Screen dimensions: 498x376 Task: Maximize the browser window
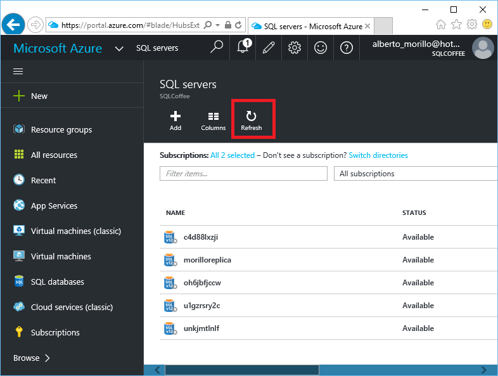(454, 10)
